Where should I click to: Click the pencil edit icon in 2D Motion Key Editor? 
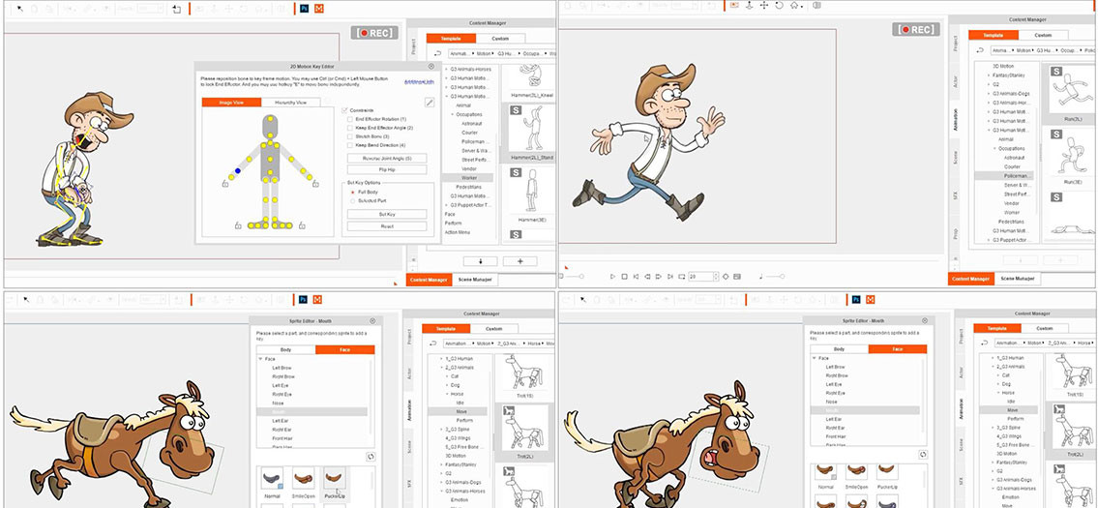430,103
